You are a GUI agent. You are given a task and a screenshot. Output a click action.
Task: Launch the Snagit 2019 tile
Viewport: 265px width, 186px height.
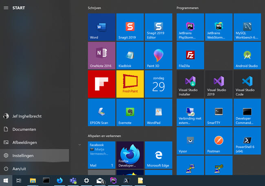[130, 27]
